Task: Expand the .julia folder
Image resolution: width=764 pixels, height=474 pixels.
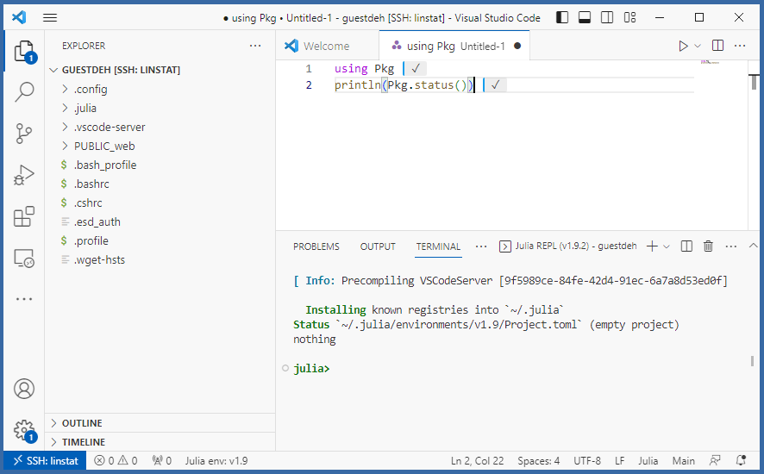Action: (x=85, y=108)
